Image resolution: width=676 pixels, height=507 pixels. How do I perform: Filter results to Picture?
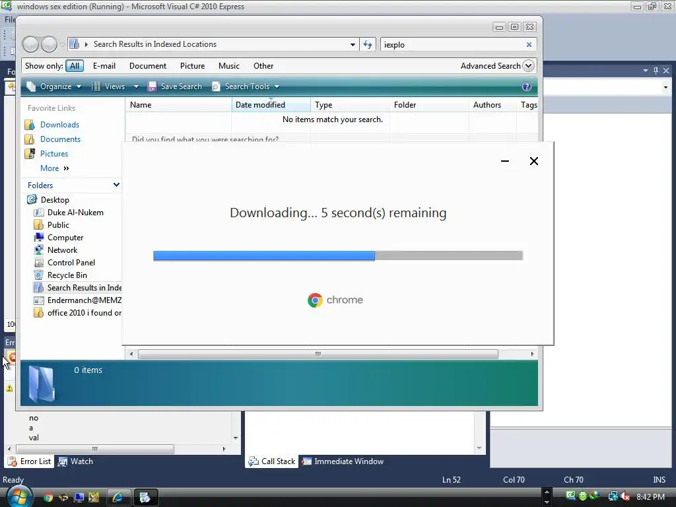pyautogui.click(x=192, y=66)
